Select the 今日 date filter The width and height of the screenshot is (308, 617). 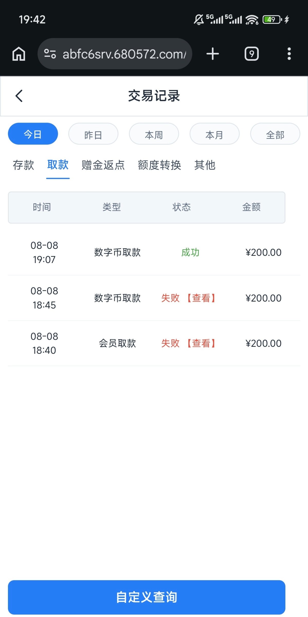point(33,134)
